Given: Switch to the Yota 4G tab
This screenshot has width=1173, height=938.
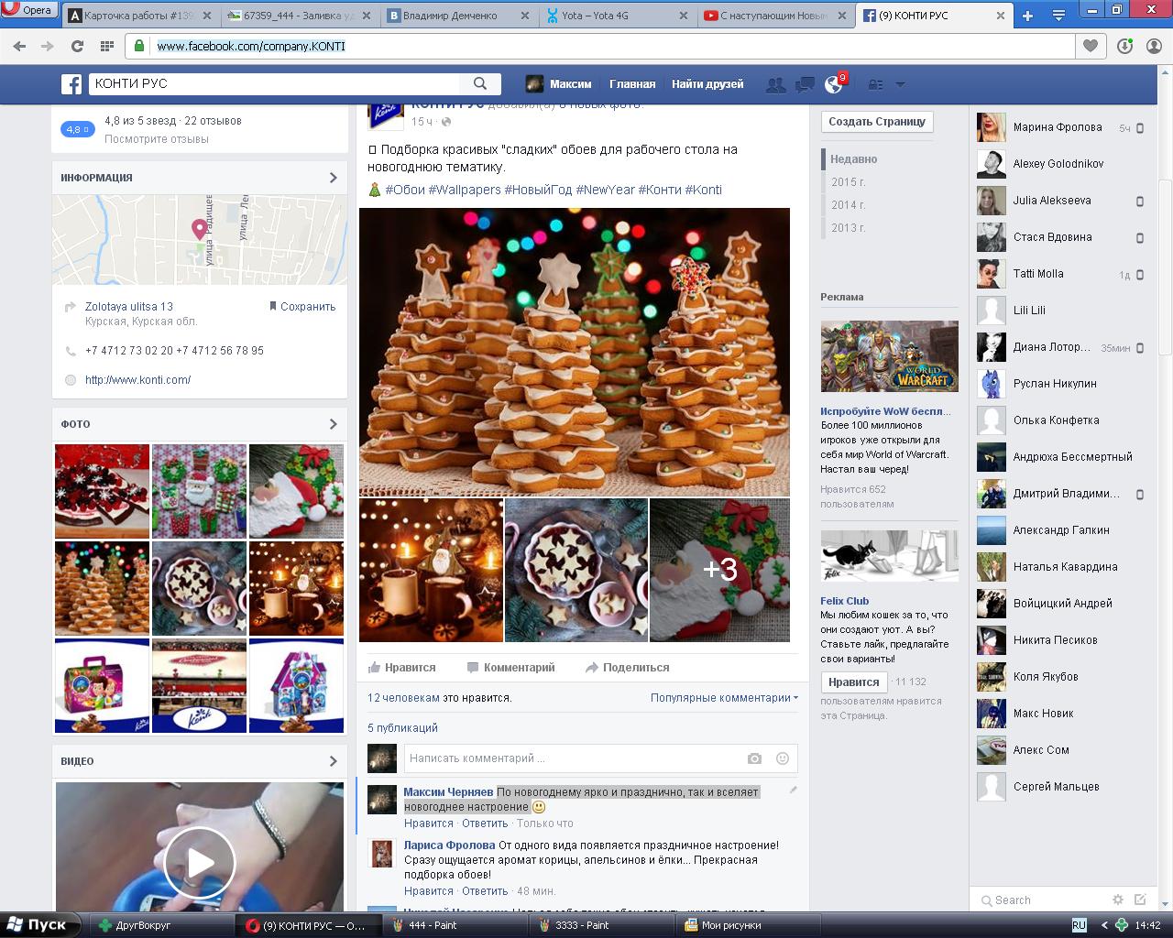Looking at the screenshot, I should [x=617, y=16].
